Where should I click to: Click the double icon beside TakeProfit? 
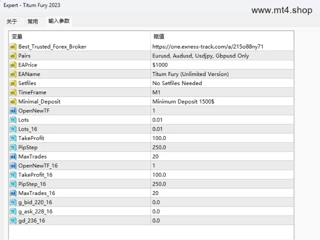[13, 138]
